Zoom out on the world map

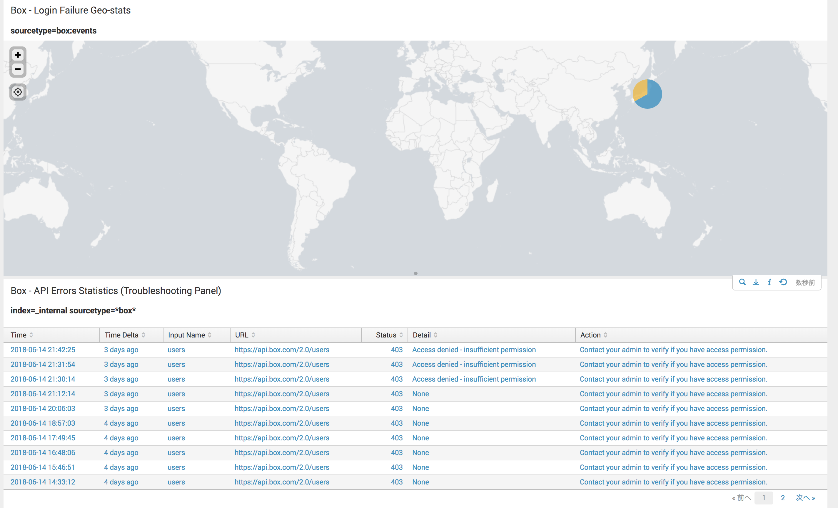point(18,69)
